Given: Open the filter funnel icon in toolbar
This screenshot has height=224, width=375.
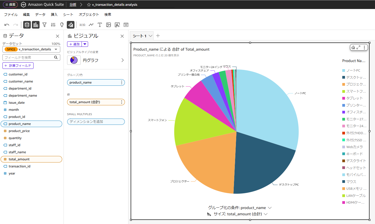Looking at the screenshot, I should tap(44, 25).
